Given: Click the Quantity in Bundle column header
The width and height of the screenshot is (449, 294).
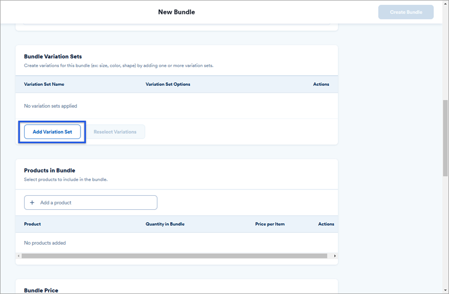Looking at the screenshot, I should coord(165,224).
